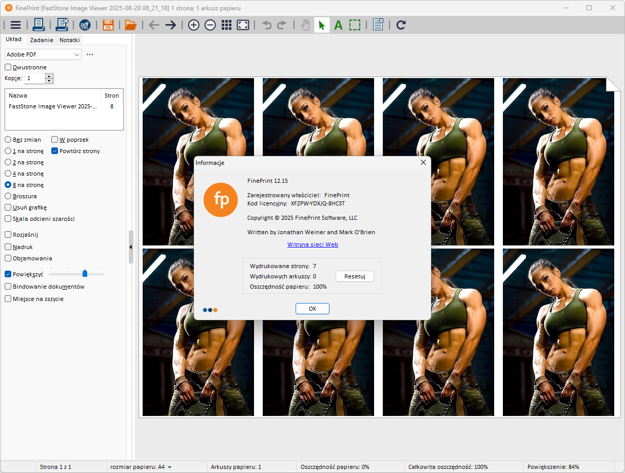Uncheck the Powiększyć option
Image resolution: width=625 pixels, height=473 pixels.
(24, 274)
